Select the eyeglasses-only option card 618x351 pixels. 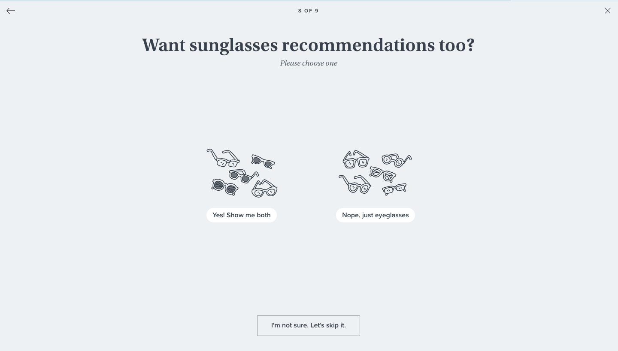coord(376,184)
